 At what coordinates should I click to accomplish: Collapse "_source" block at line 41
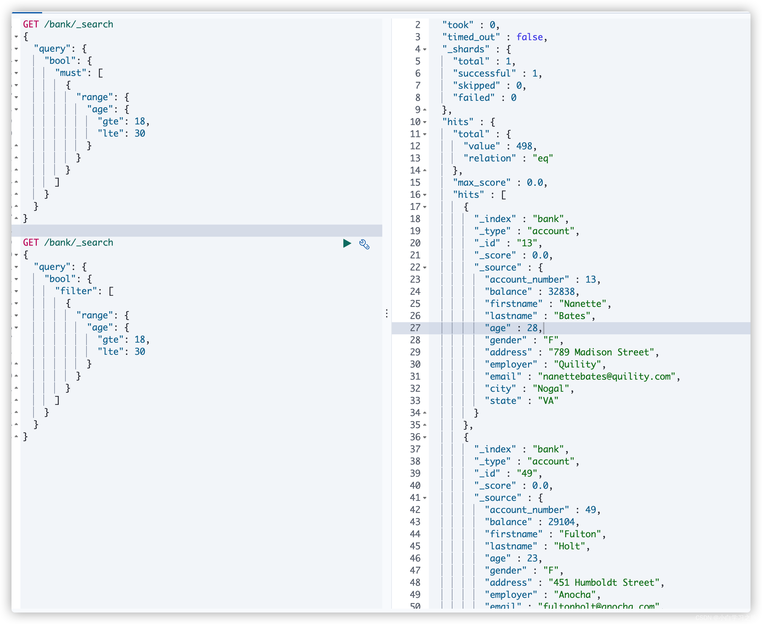425,498
